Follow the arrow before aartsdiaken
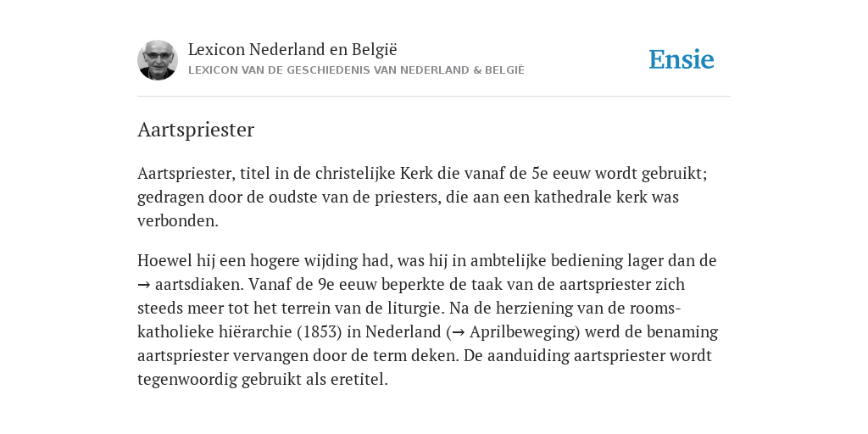This screenshot has width=868, height=434. click(x=143, y=285)
